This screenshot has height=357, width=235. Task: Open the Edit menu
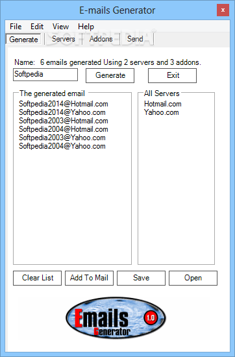pos(37,27)
